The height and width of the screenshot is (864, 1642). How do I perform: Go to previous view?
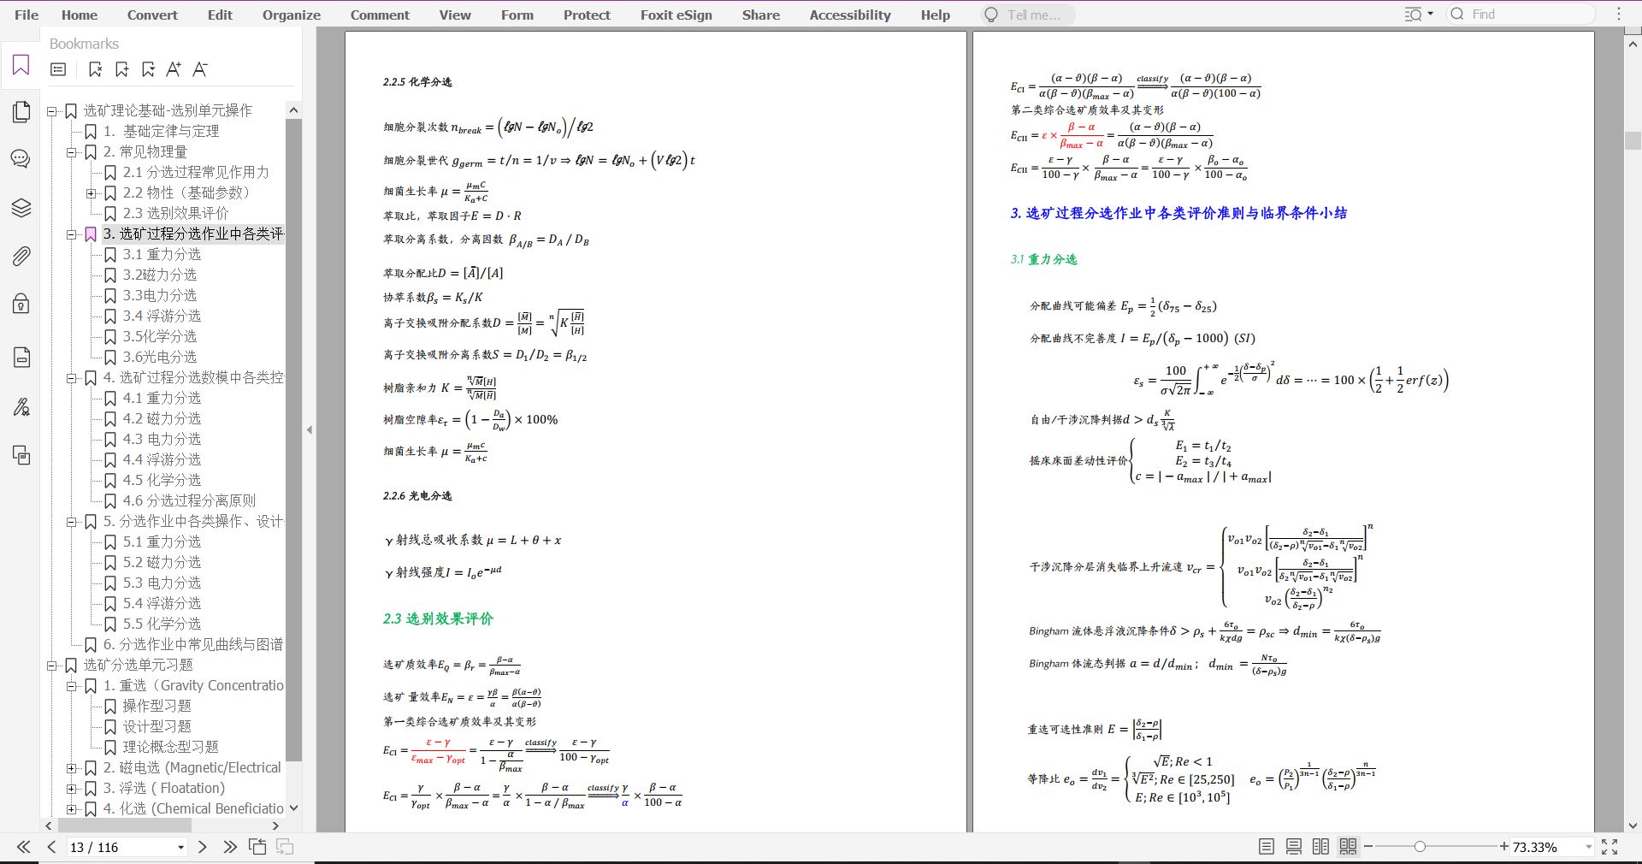(x=257, y=847)
